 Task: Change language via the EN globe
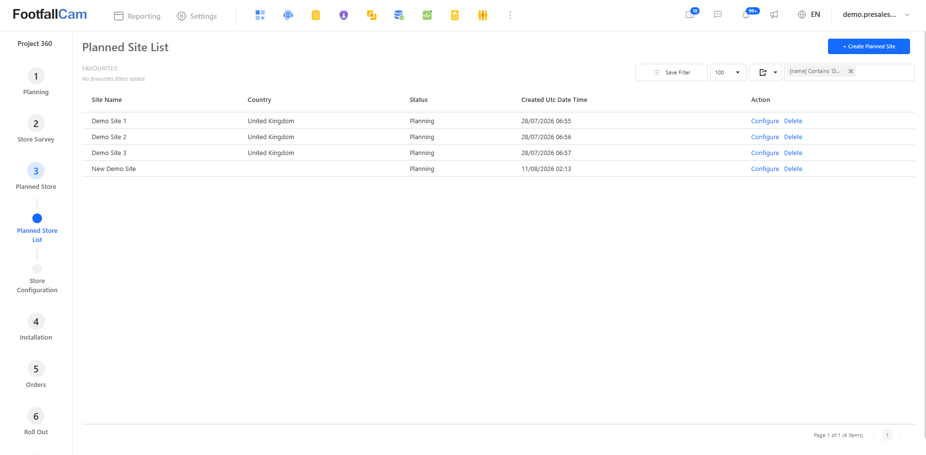click(x=809, y=14)
